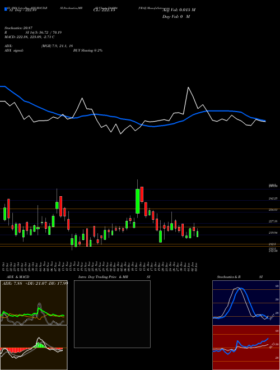Click the 219.94 price axis label
Viewport: 280px width, 370px height.
(x=273, y=233)
